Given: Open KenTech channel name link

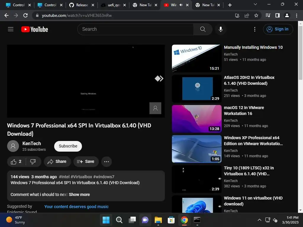Looking at the screenshot, I should coord(32,143).
